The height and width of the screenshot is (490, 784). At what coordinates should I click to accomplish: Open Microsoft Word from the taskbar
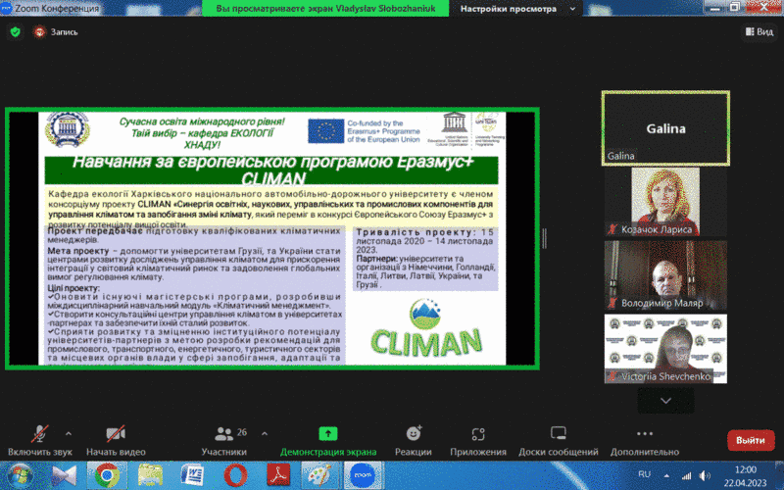[192, 475]
